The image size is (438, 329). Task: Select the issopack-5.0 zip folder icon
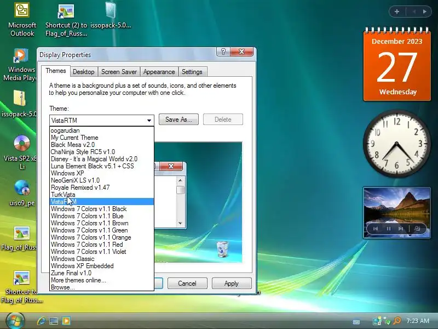pyautogui.click(x=19, y=104)
